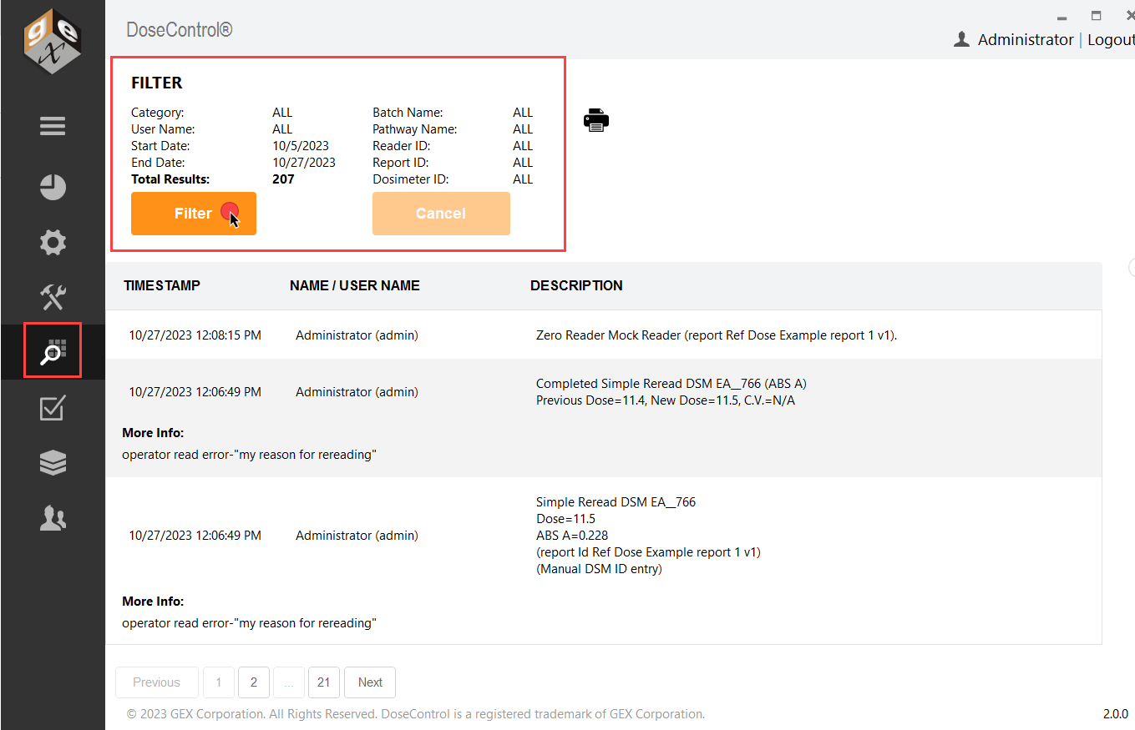The height and width of the screenshot is (730, 1135).
Task: Click the DESCRIPTION column header
Action: (576, 285)
